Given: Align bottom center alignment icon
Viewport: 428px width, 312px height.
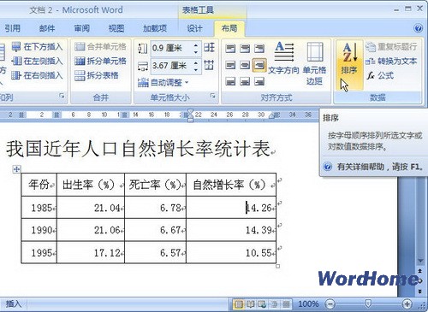Looking at the screenshot, I should pyautogui.click(x=245, y=82).
